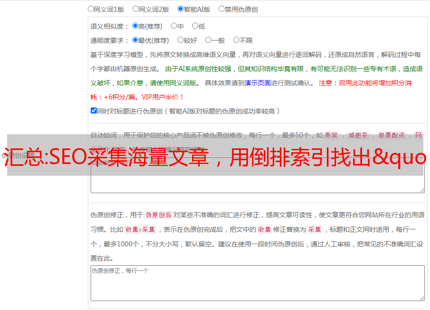Click the 伪原创后 highlighted tag
Image resolution: width=430 pixels, height=310 pixels.
(x=158, y=215)
